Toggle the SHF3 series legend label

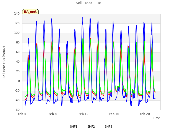108,127
